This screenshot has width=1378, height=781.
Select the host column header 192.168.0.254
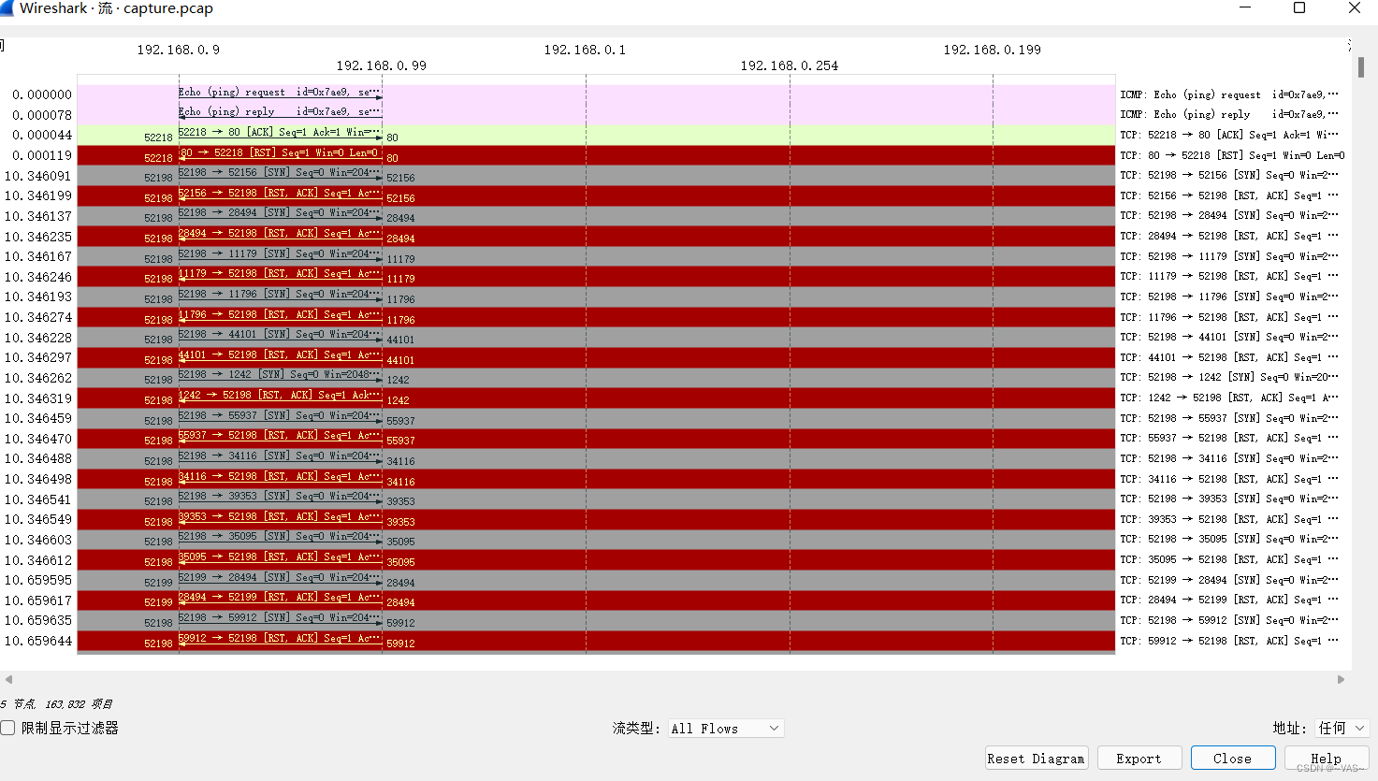click(x=790, y=65)
